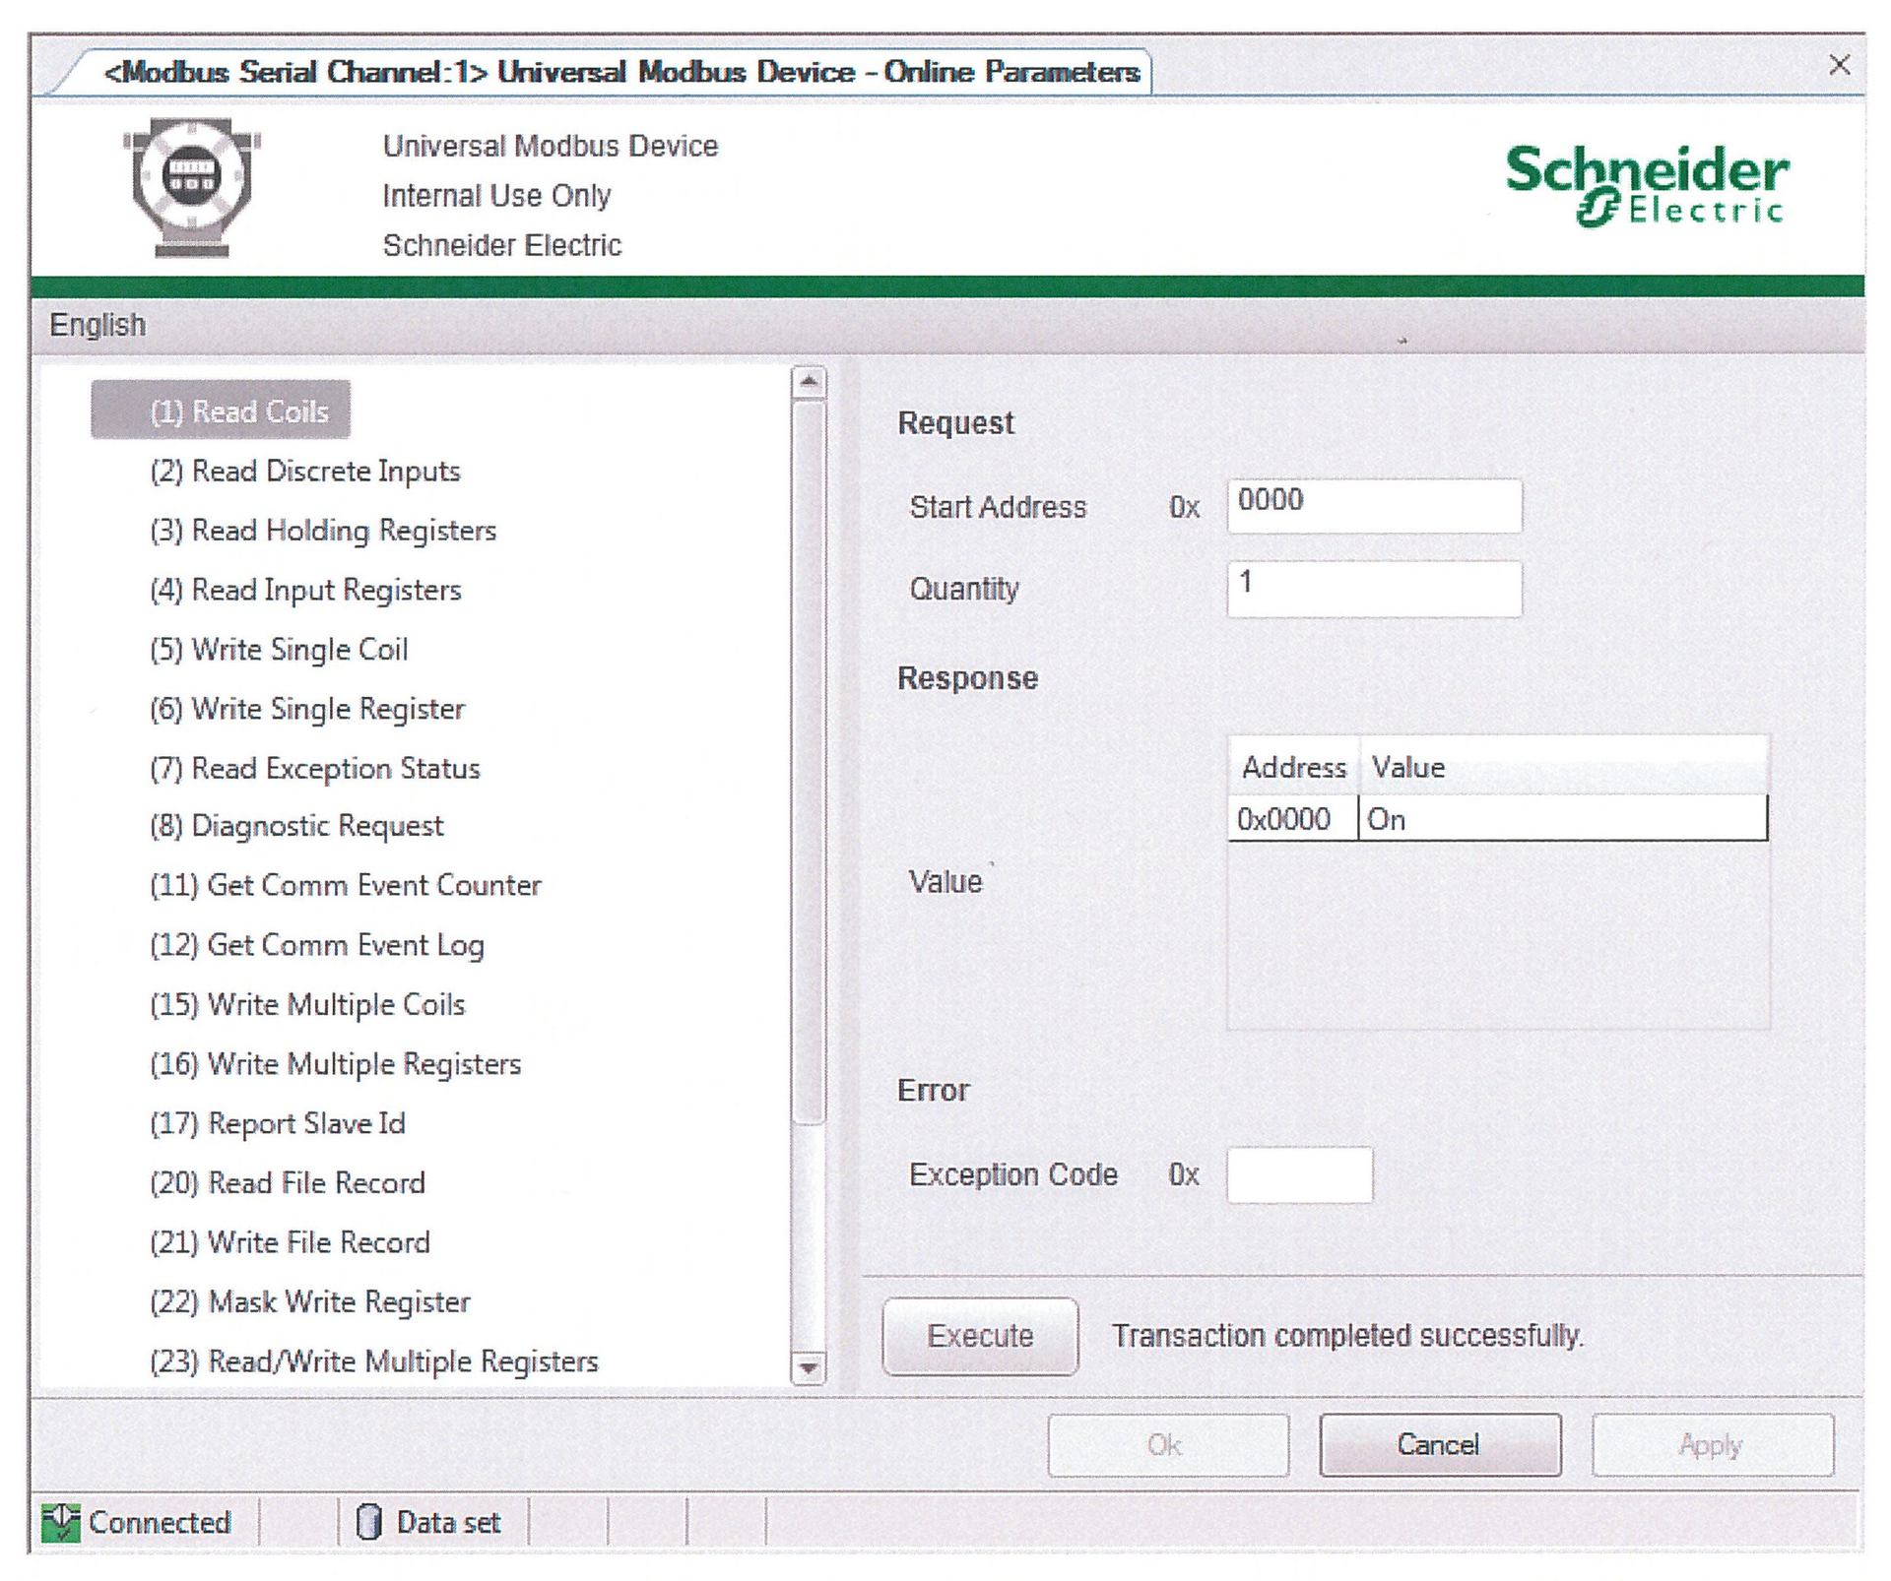Viewport: 1891px width, 1581px height.
Task: Select (23) Read/Write Multiple Registers
Action: [x=372, y=1360]
